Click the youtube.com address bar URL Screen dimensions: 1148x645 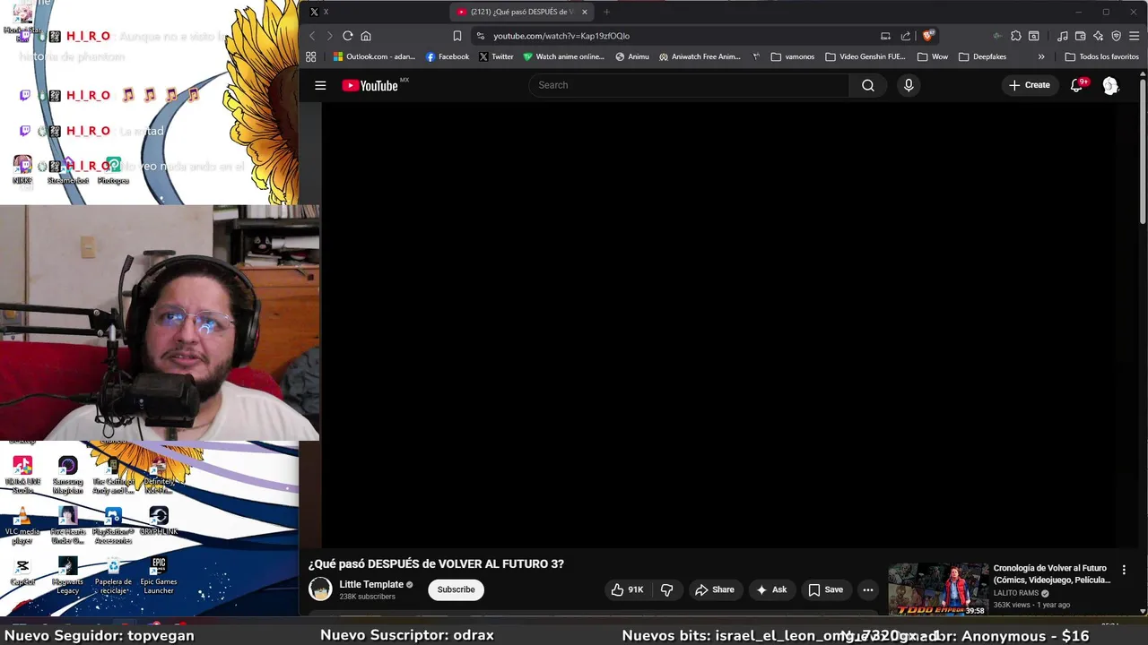[x=561, y=36]
